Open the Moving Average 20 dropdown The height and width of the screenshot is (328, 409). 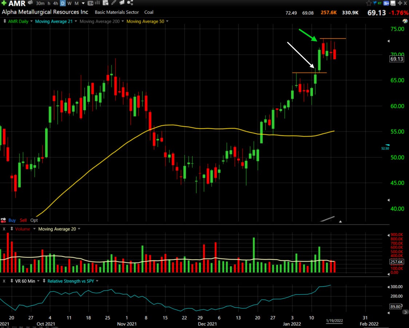[x=79, y=229]
